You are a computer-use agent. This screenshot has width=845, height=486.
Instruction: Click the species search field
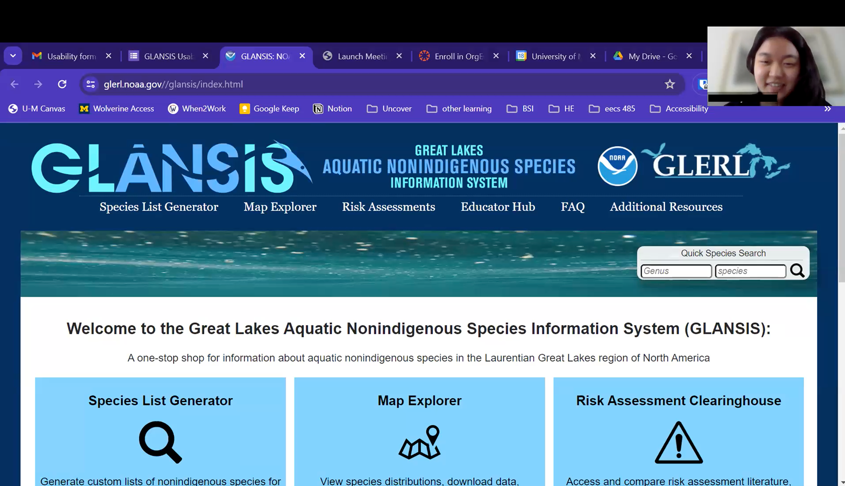750,271
